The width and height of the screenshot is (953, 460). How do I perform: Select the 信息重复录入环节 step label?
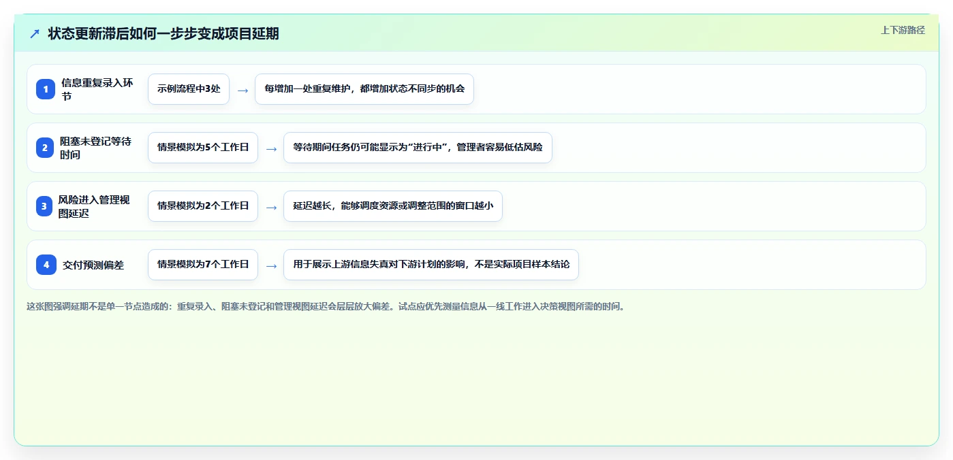point(97,89)
